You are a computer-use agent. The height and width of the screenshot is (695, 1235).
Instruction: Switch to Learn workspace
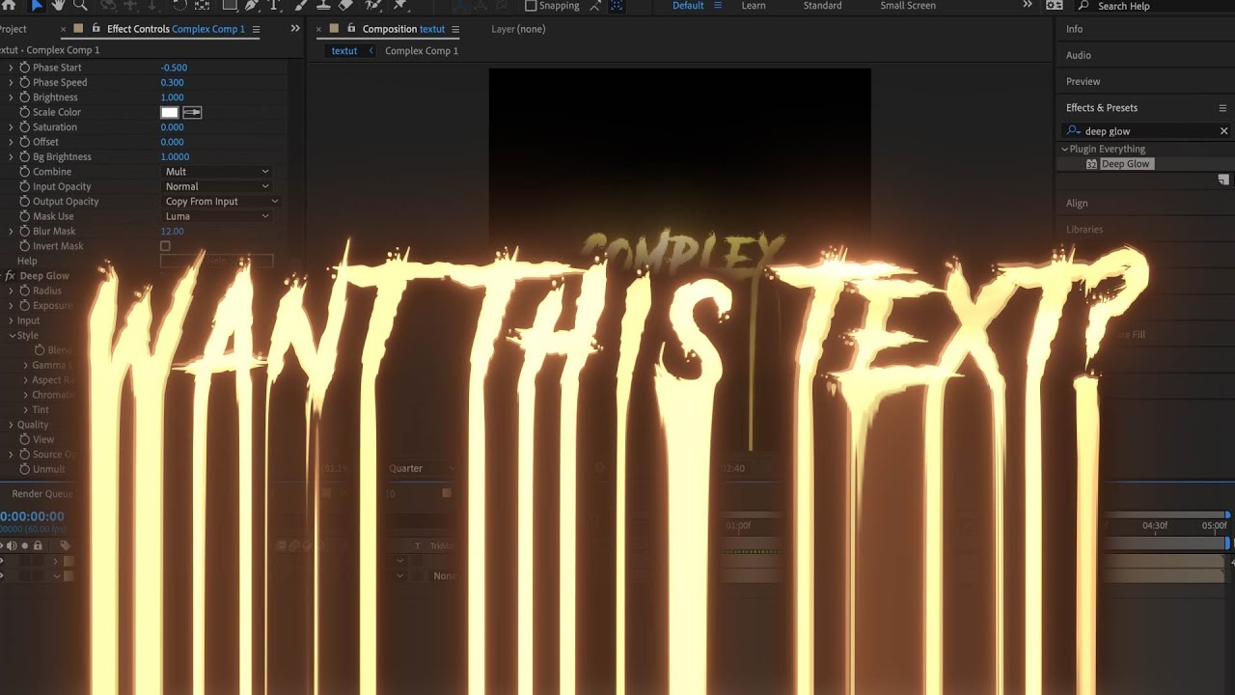pos(754,6)
